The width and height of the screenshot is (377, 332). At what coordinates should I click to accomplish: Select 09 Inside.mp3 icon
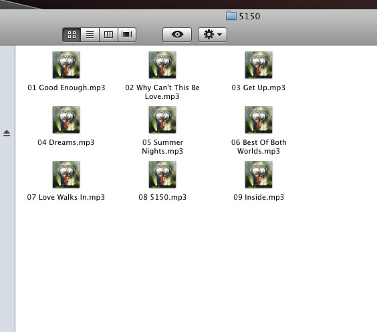(x=259, y=174)
